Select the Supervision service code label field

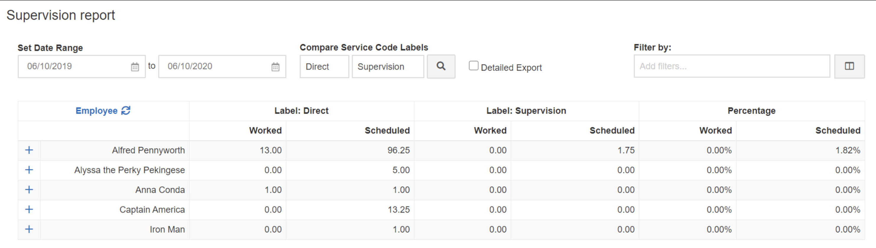coord(388,67)
